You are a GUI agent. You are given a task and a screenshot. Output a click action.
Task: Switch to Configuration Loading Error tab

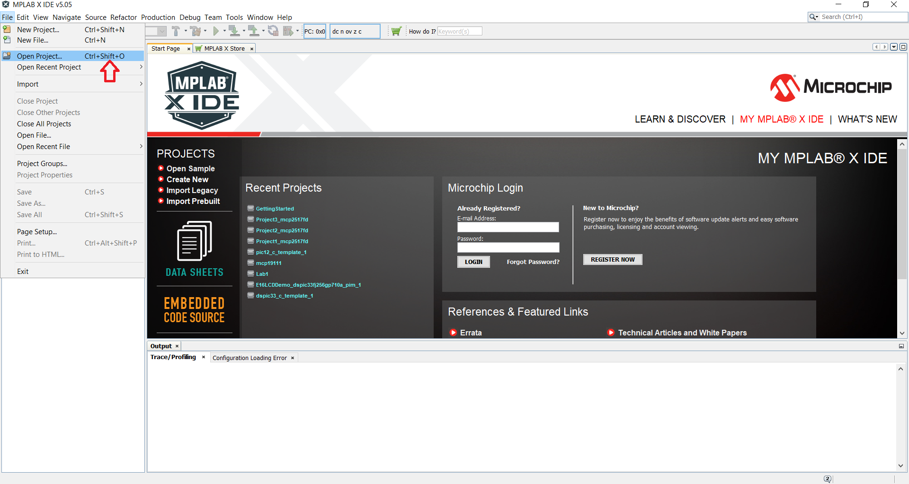[250, 358]
